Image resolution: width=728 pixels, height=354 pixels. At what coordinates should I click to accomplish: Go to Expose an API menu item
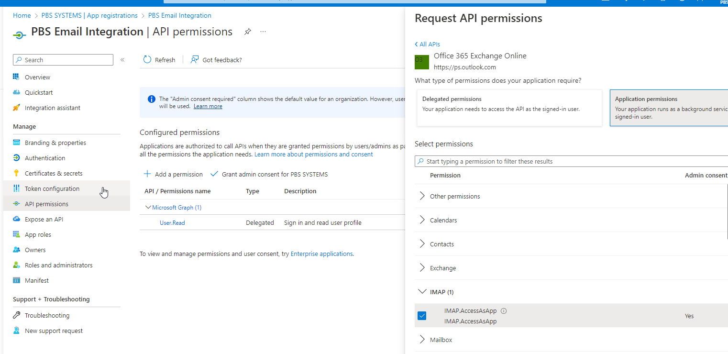click(44, 219)
